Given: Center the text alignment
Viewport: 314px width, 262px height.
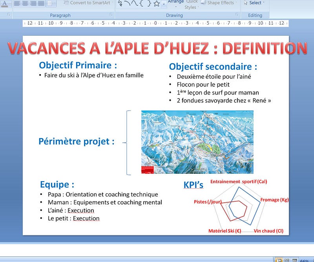Looking at the screenshot, I should (x=25, y=4).
